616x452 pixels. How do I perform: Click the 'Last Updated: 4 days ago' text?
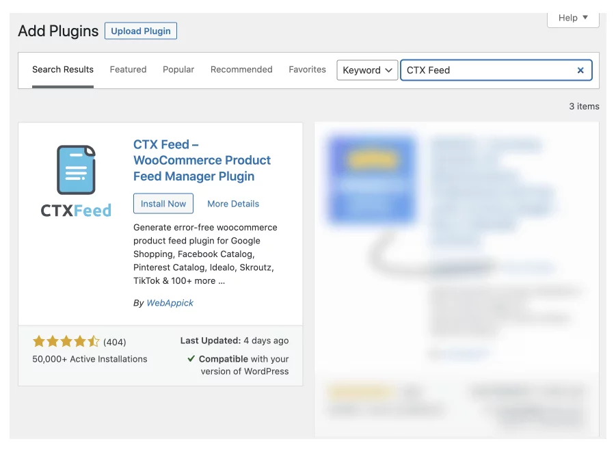235,341
